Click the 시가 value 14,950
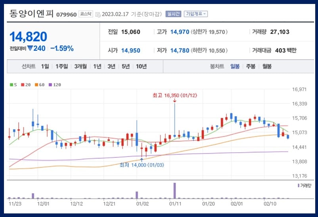This screenshot has width=318, height=217. pyautogui.click(x=130, y=50)
